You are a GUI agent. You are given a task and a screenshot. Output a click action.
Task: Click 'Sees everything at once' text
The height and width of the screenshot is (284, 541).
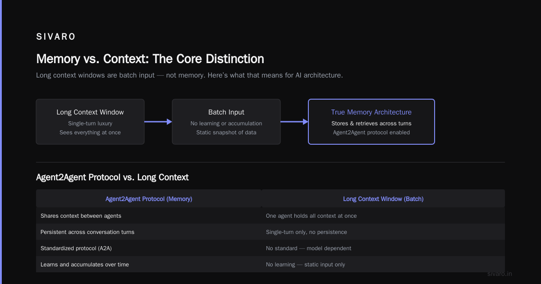[x=90, y=132]
